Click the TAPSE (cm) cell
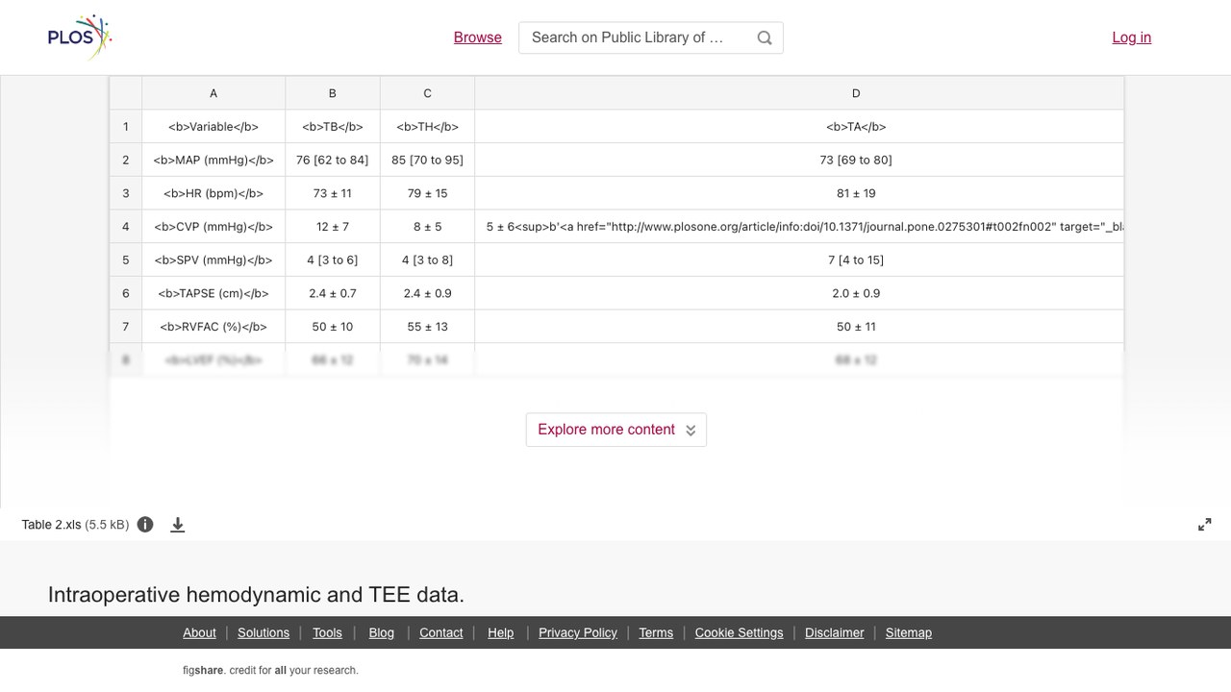1231x692 pixels. (214, 293)
